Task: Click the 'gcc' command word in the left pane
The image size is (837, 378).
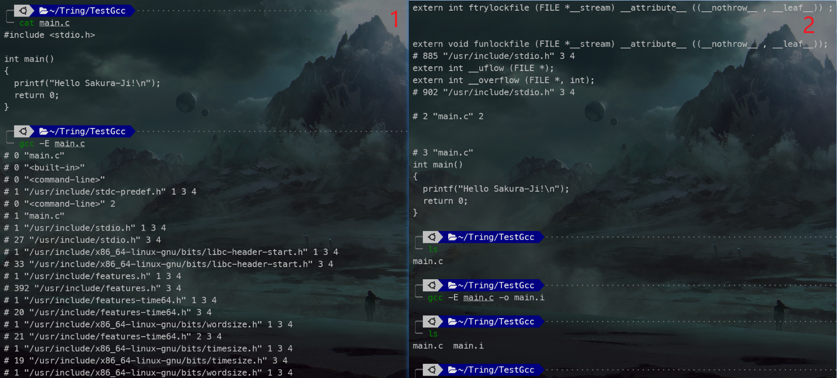Action: [x=27, y=144]
